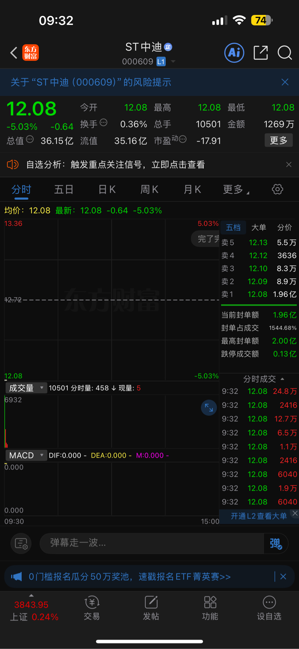Tap the 完了完 bullet comment bubble
This screenshot has width=299, height=649.
point(206,239)
